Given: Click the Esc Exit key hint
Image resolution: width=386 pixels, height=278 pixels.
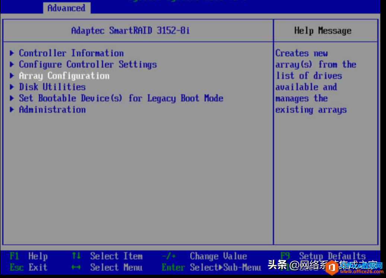Looking at the screenshot, I should [29, 267].
